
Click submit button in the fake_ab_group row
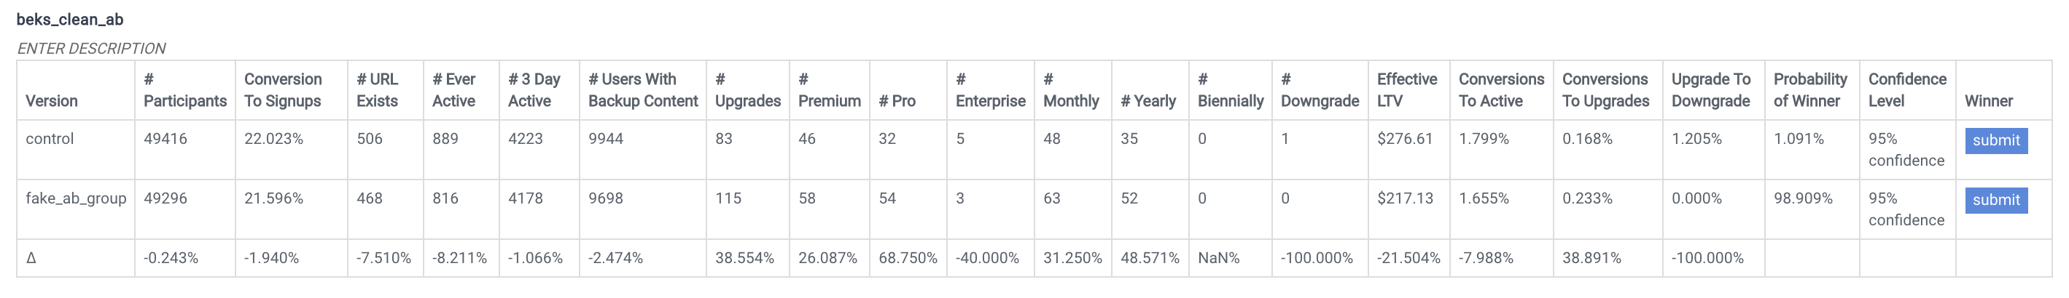[x=1995, y=201]
